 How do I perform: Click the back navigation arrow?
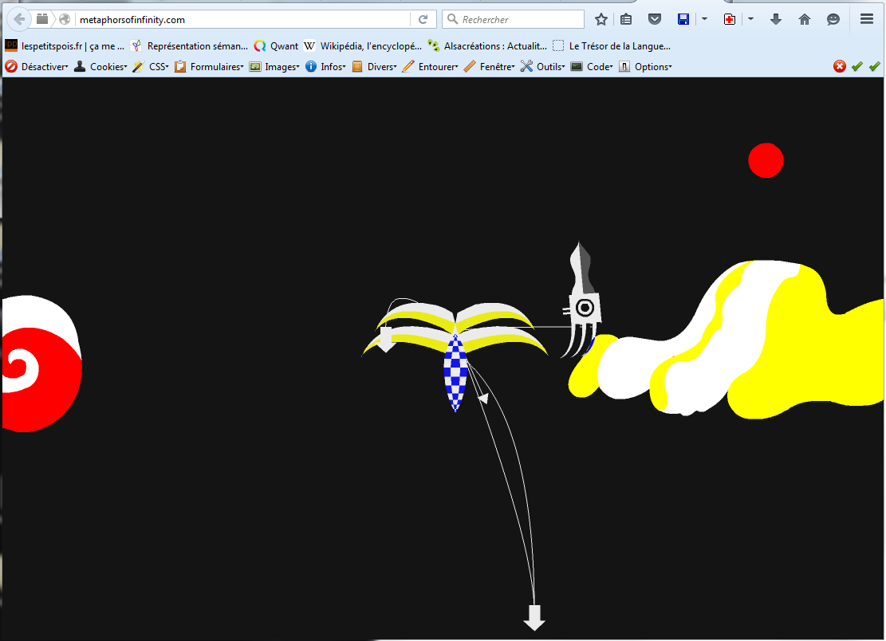(x=19, y=19)
